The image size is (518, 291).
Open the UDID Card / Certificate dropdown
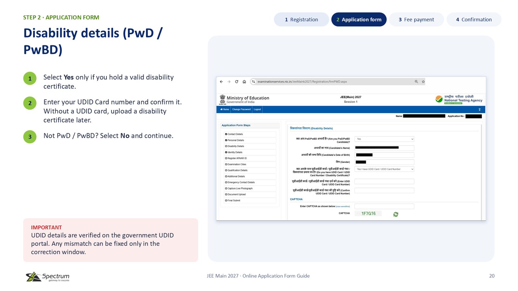384,169
